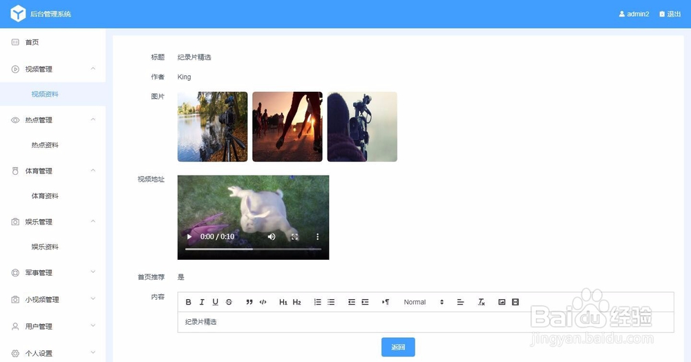Open the Normal font size dropdown
Screen dimensions: 691x362
(424, 302)
